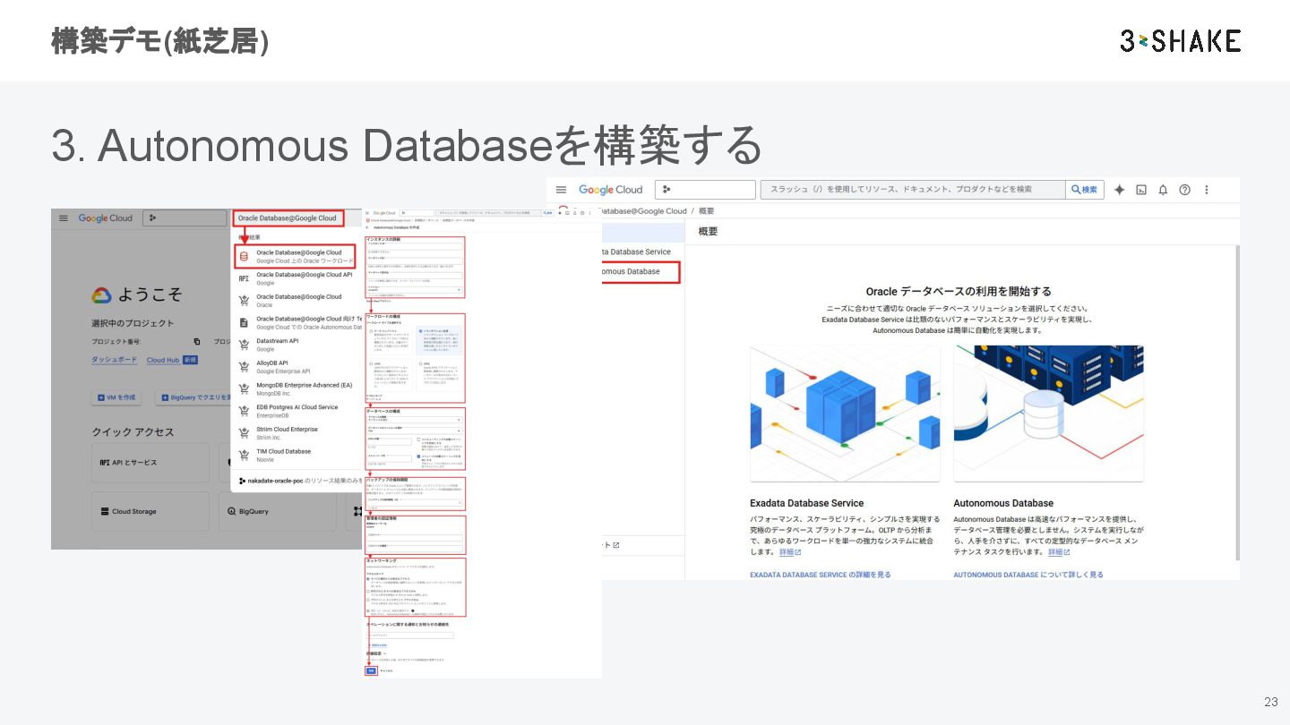The width and height of the screenshot is (1290, 725).
Task: Click Autonomous Database illustration card
Action: pyautogui.click(x=1048, y=414)
